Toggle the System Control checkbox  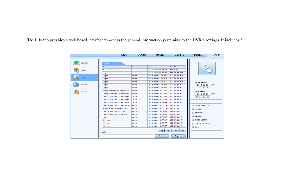(194, 105)
